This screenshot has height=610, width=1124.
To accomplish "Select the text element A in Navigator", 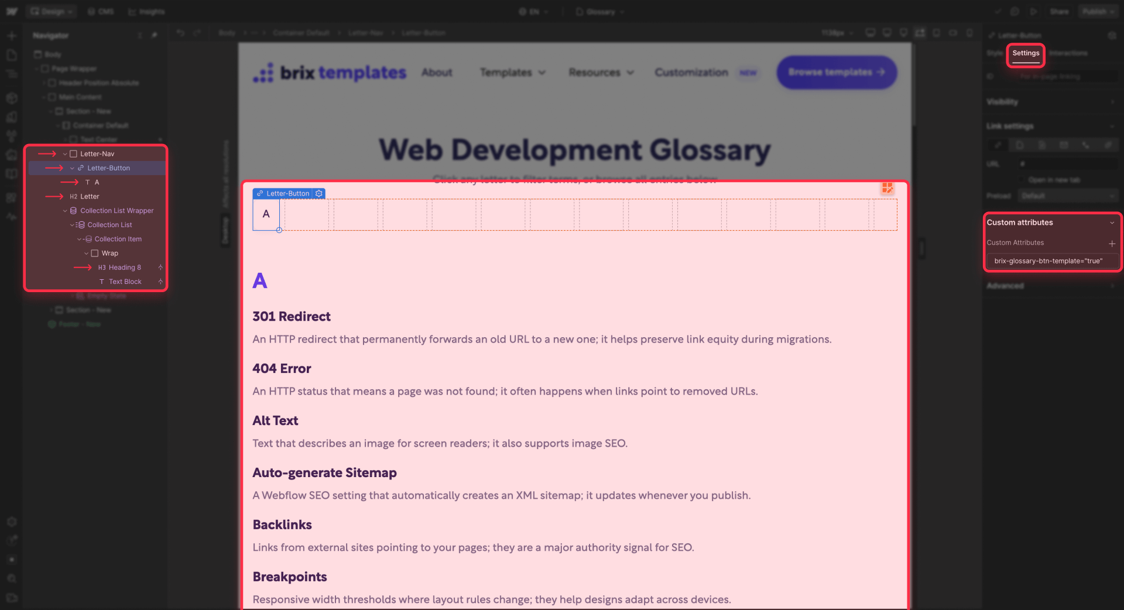I will tap(97, 182).
